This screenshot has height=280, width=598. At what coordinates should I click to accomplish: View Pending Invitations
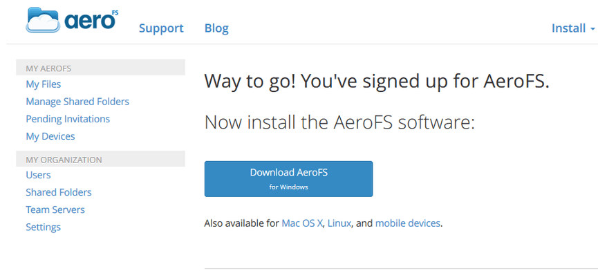click(x=68, y=119)
